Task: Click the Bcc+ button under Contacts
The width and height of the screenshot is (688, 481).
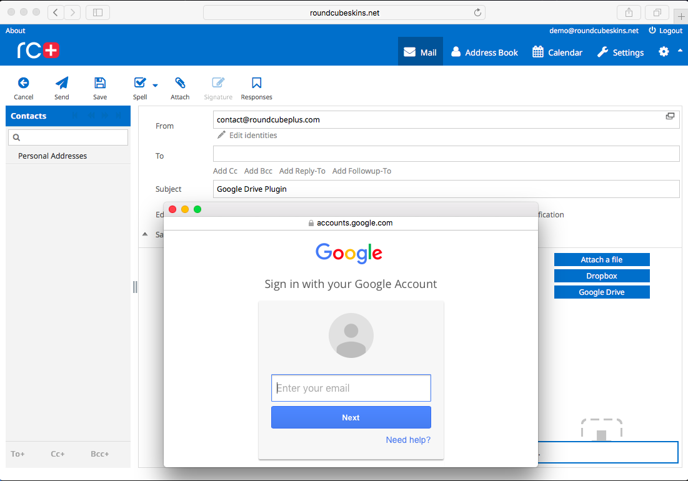Action: click(99, 454)
